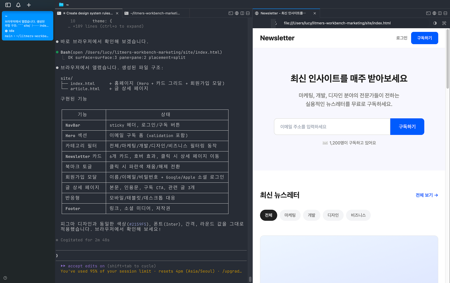Open the 전체 보기 link
Image resolution: width=450 pixels, height=283 pixels.
(x=427, y=195)
